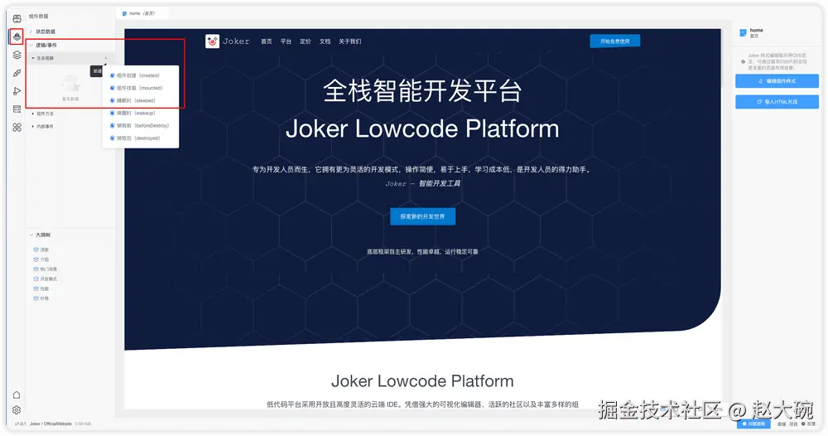Click 平台 in the page navigation bar
This screenshot has width=828, height=436.
[x=286, y=41]
